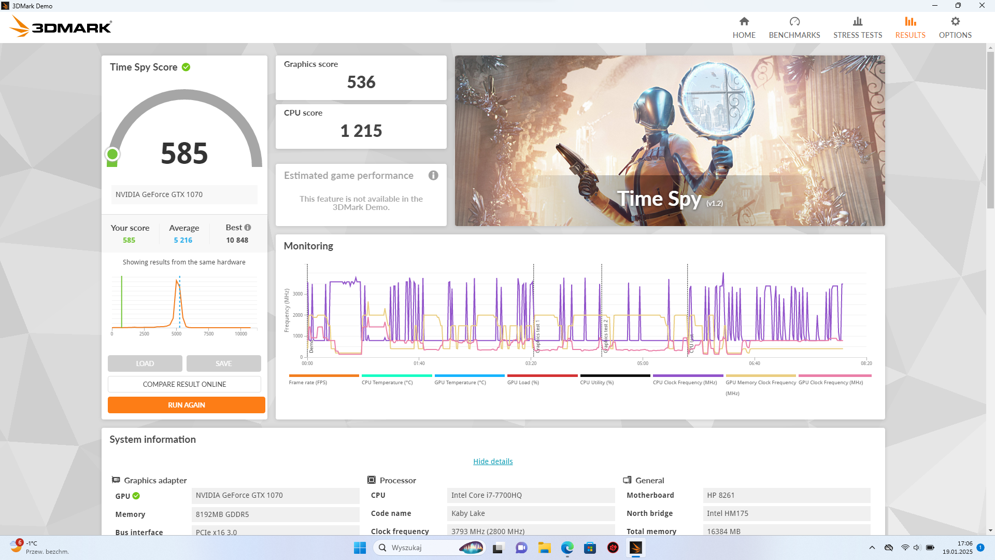Click the Clock frequency value 3793 MHz

(531, 530)
